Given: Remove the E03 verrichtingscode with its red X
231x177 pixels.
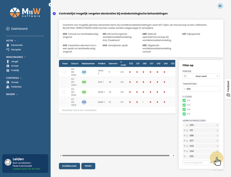Looking at the screenshot, I should 217,125.
